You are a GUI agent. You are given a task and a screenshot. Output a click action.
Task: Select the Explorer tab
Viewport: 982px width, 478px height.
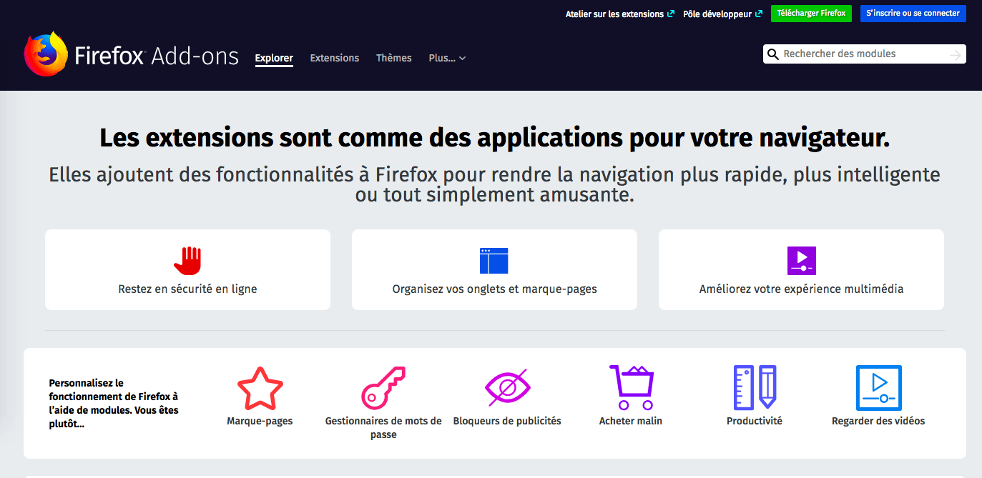click(x=274, y=58)
